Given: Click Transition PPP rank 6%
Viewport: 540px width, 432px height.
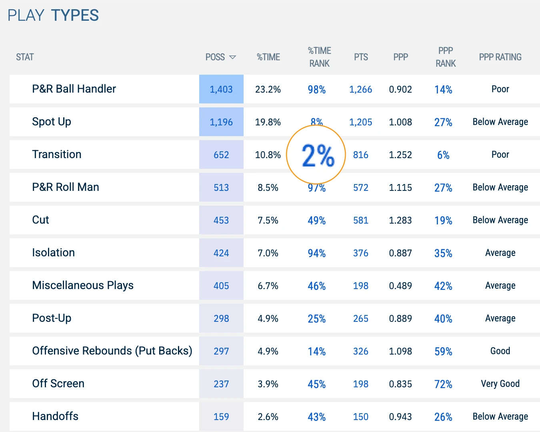Looking at the screenshot, I should 443,155.
